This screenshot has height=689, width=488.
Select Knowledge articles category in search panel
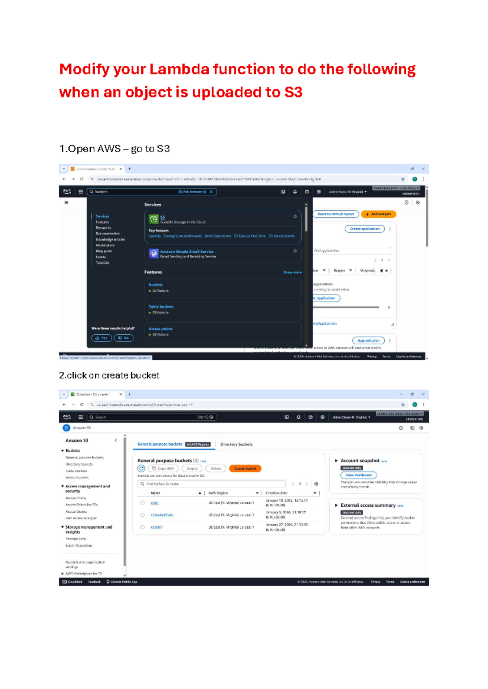[110, 240]
